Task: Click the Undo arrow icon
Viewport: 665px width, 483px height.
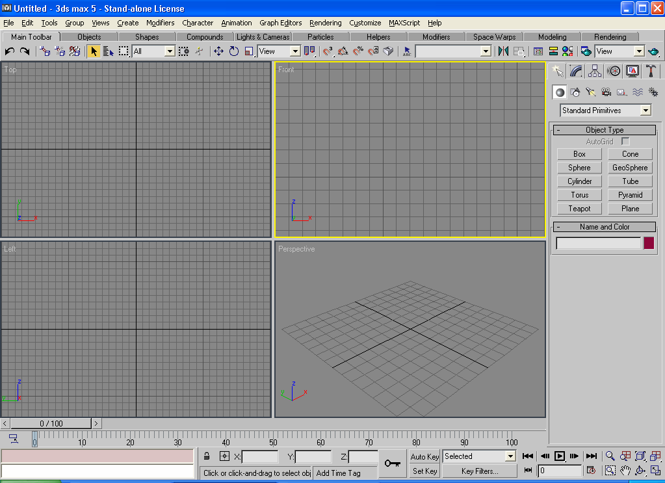Action: coord(10,51)
